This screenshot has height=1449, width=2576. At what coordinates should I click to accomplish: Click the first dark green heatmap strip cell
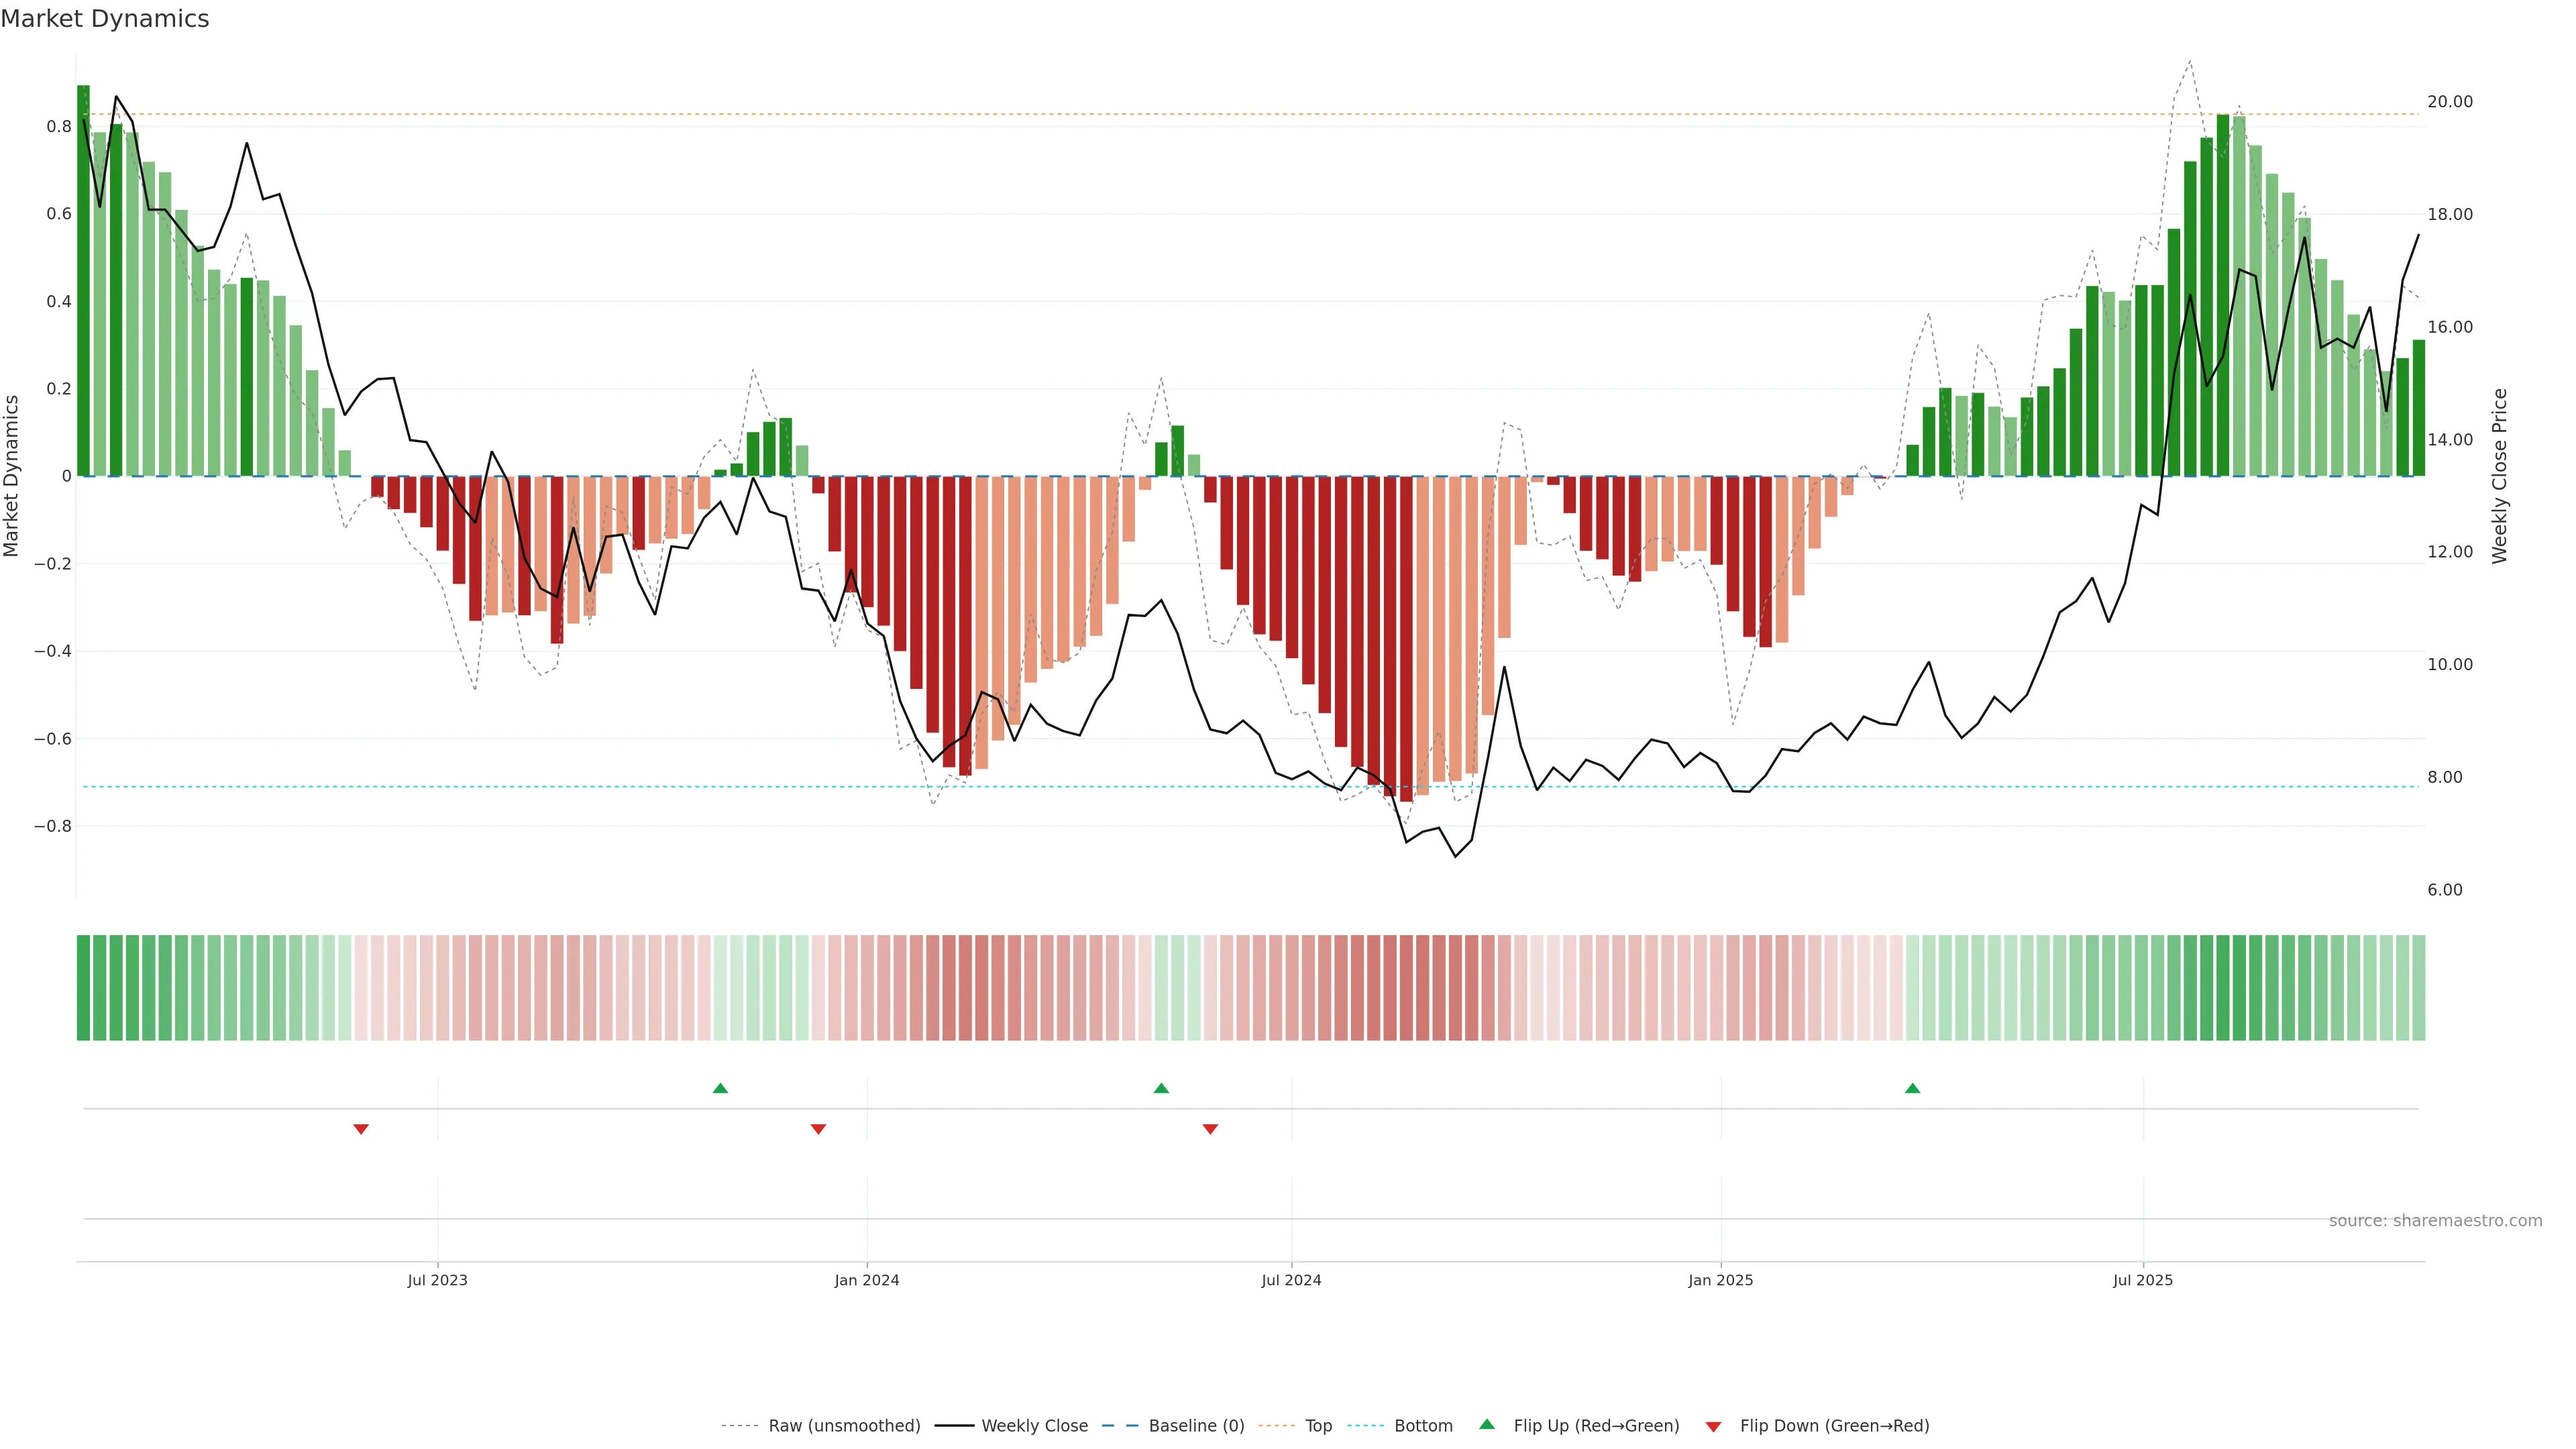(84, 987)
